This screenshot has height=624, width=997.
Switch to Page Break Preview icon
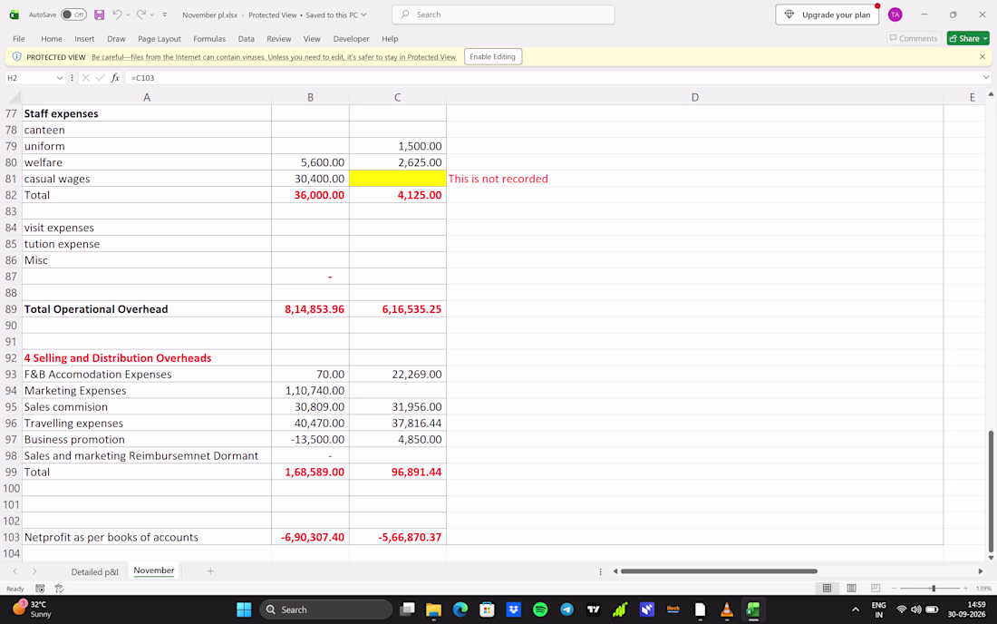876,589
